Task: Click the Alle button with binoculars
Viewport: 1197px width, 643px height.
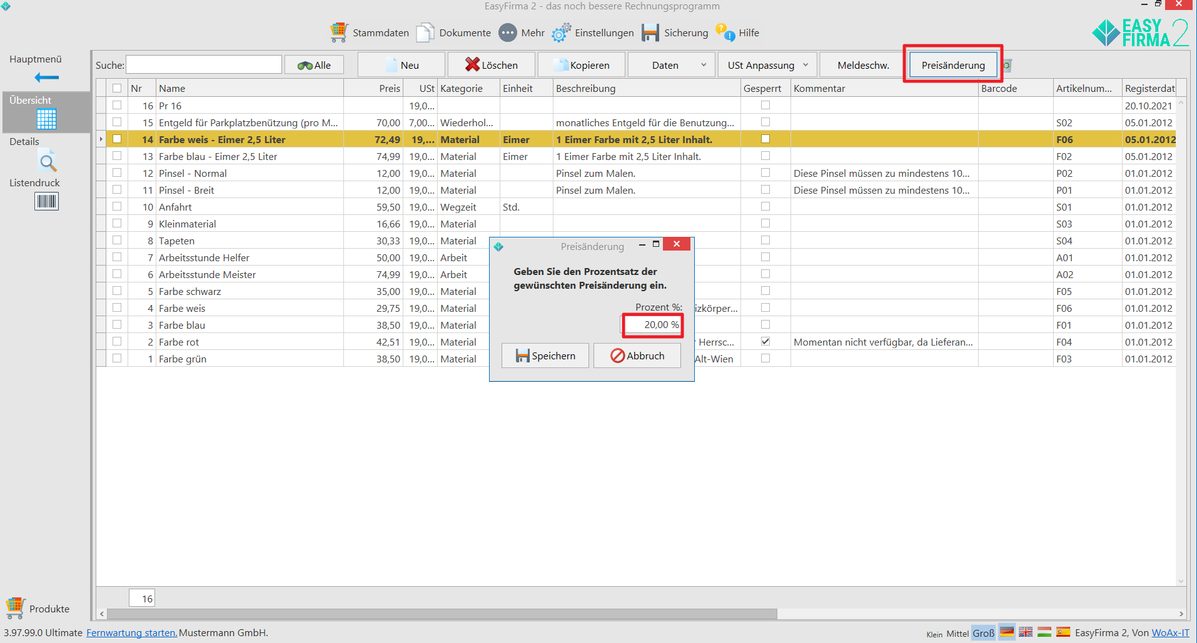Action: coord(314,65)
